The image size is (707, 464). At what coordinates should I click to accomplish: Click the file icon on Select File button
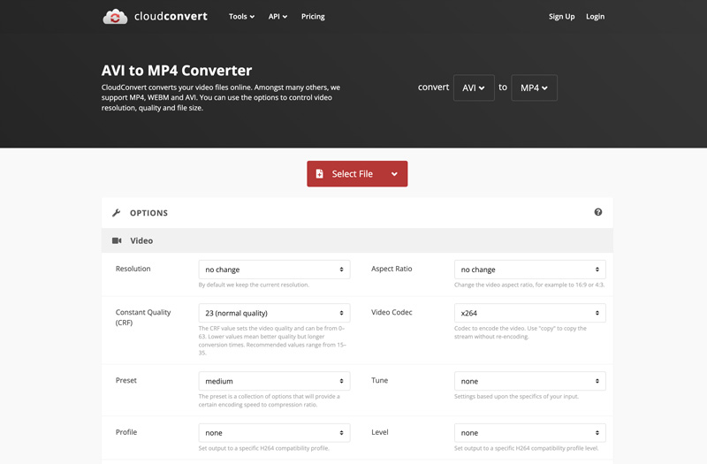pyautogui.click(x=319, y=173)
